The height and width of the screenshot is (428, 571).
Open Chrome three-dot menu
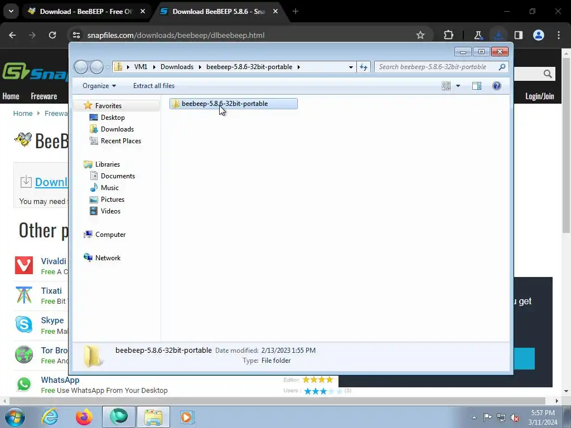pyautogui.click(x=559, y=35)
